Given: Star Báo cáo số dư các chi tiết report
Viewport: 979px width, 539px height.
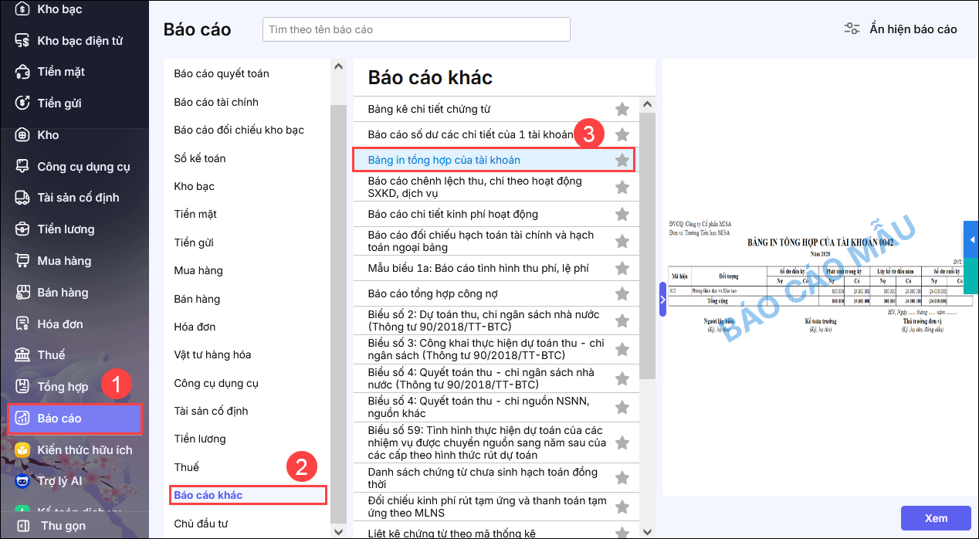Looking at the screenshot, I should 622,135.
